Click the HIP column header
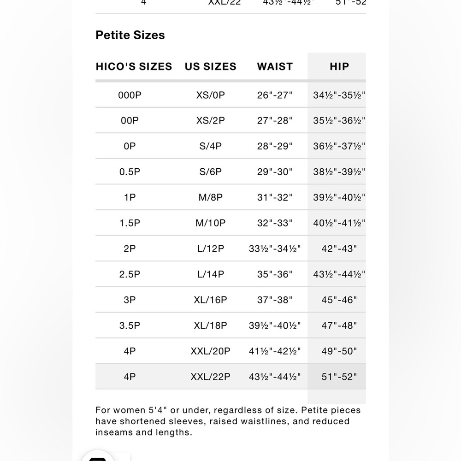The width and height of the screenshot is (461, 461). pyautogui.click(x=339, y=66)
